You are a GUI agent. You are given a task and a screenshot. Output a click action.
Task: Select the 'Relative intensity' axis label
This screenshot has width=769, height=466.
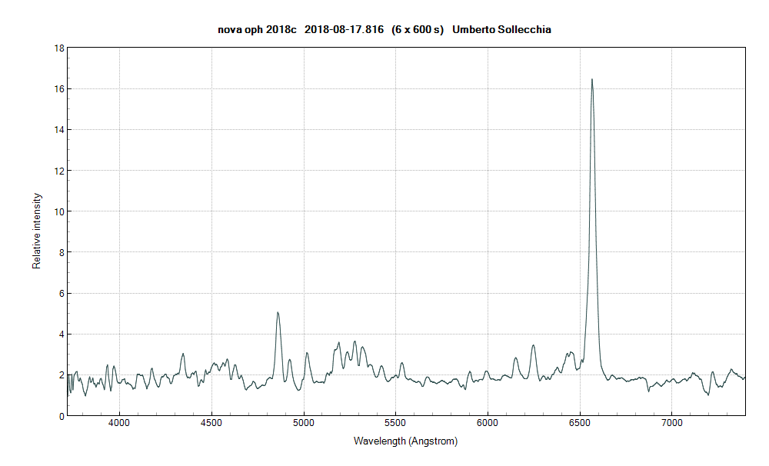pos(36,231)
